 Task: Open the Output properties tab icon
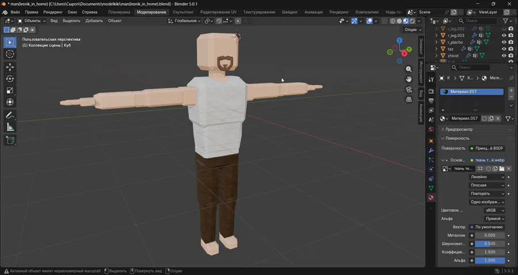(431, 101)
